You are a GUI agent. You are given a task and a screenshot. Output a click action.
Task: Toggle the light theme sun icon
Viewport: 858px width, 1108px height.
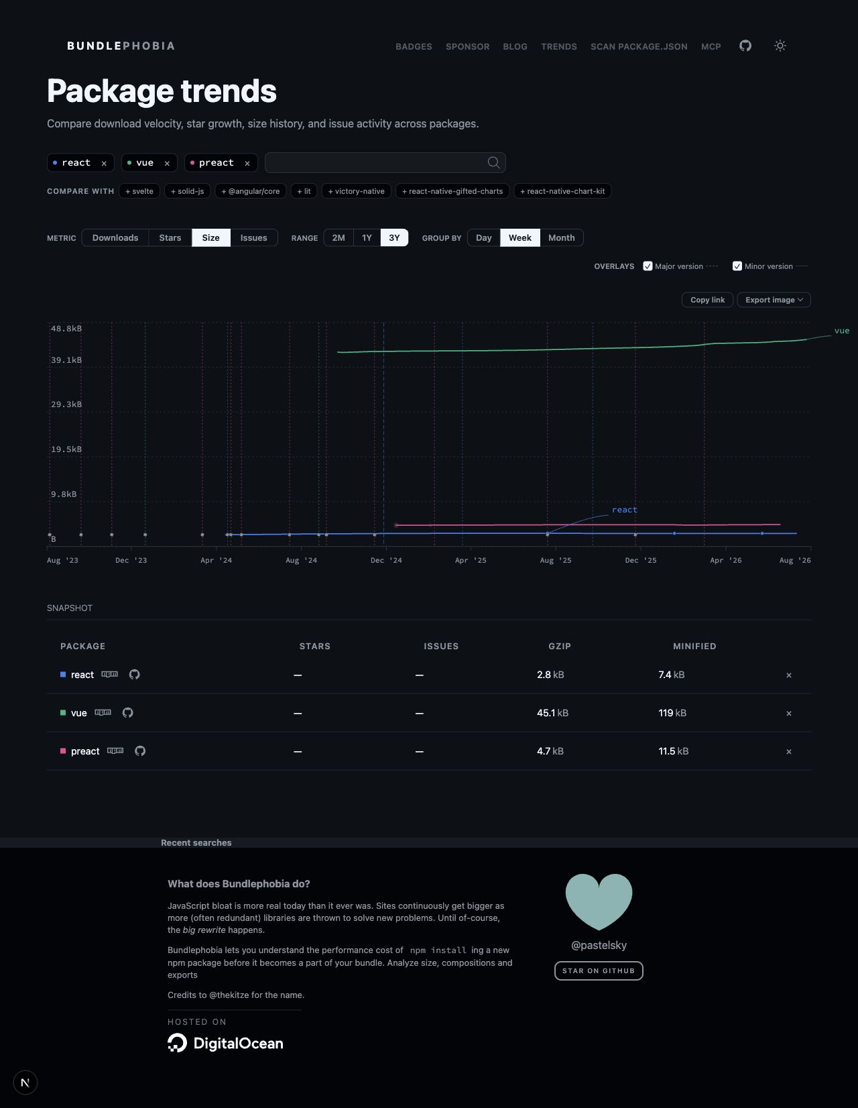tap(780, 46)
